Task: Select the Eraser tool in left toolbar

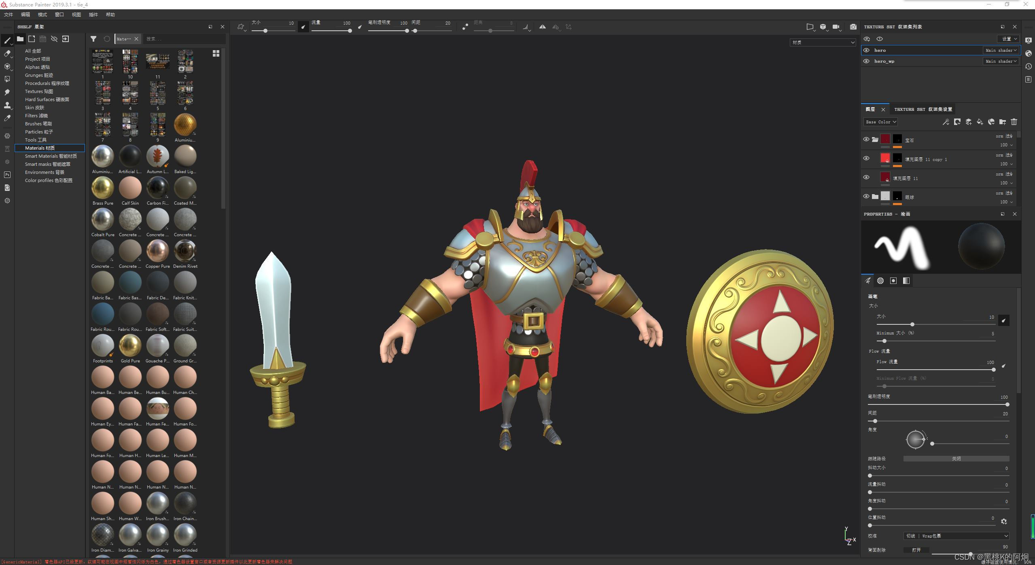Action: click(x=7, y=53)
